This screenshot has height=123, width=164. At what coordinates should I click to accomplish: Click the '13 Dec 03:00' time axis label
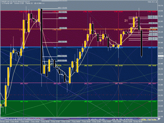137,122
